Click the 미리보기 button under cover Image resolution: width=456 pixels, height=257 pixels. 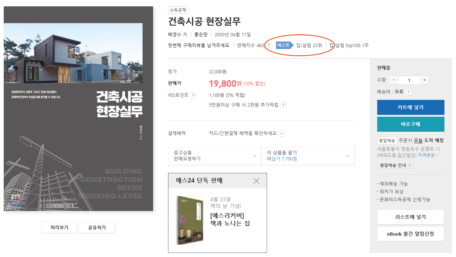click(59, 227)
